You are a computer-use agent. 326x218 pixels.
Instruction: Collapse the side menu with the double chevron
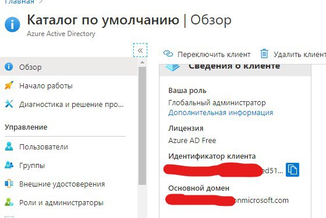[x=140, y=50]
